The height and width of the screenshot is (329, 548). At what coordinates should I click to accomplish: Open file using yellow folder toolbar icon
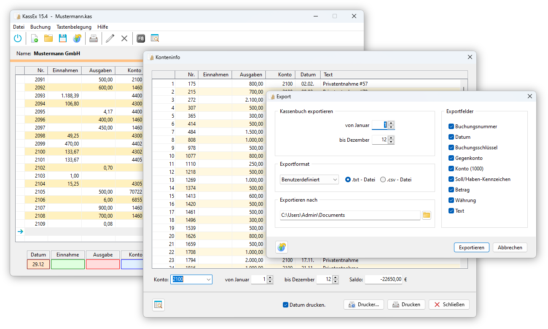tap(48, 38)
